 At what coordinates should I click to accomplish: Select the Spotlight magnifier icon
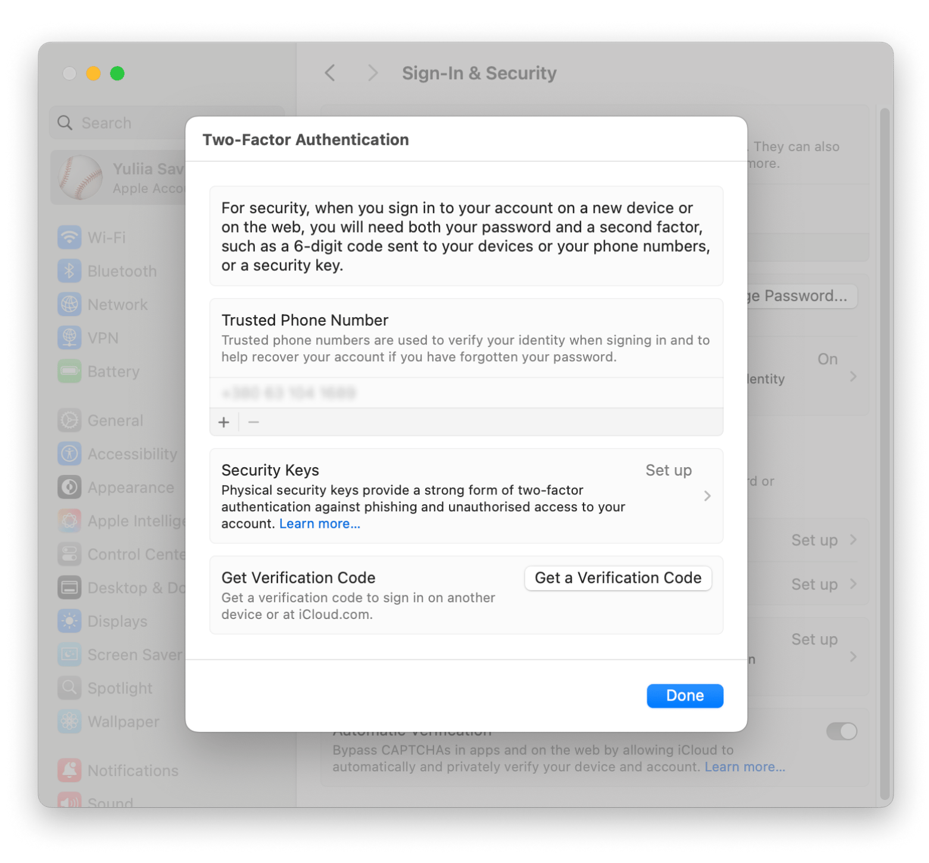[70, 687]
